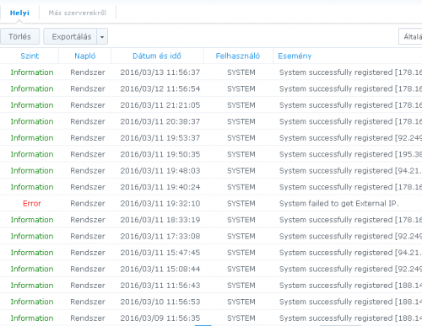Select log row dated 2016/03/11 15:08:44

(211, 269)
